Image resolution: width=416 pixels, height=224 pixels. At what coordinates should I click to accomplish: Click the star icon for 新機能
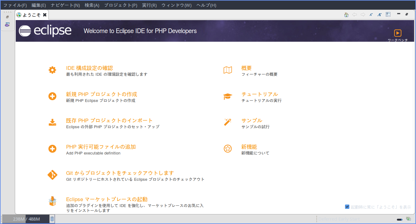228,149
